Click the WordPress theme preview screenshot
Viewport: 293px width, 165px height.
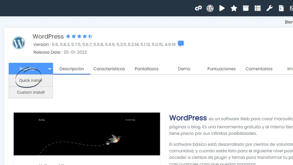coord(87,134)
